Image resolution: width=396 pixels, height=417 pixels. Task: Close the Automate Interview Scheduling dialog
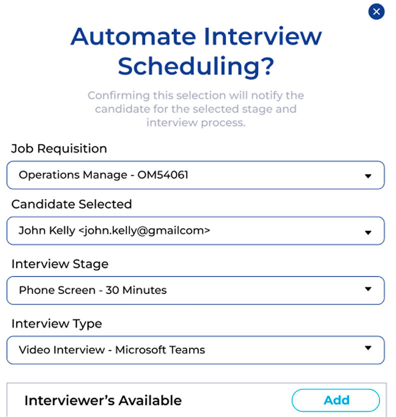[x=376, y=12]
